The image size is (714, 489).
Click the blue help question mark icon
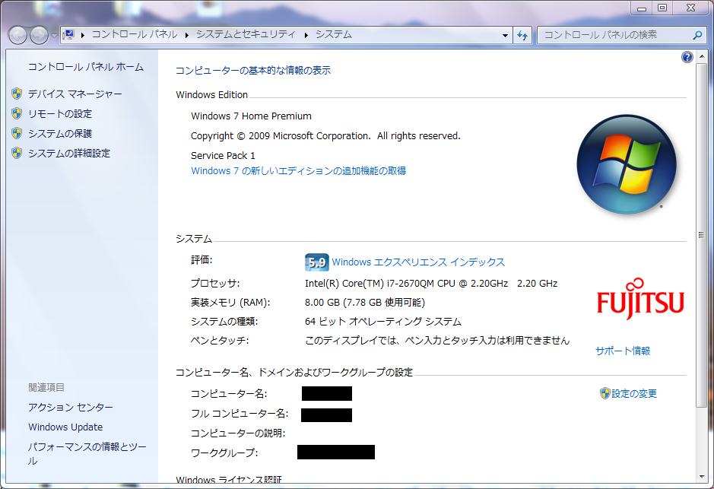click(687, 57)
